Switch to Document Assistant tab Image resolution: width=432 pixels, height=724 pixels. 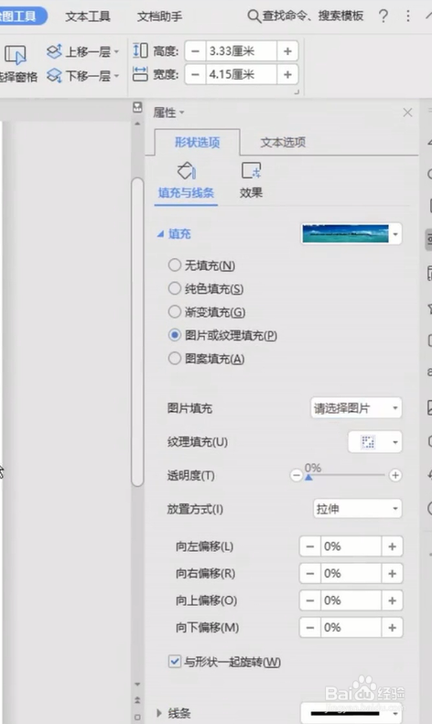pyautogui.click(x=159, y=16)
